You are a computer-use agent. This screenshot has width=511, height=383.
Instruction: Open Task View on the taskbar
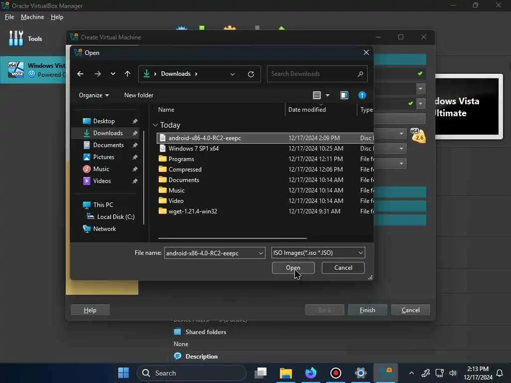click(x=260, y=373)
